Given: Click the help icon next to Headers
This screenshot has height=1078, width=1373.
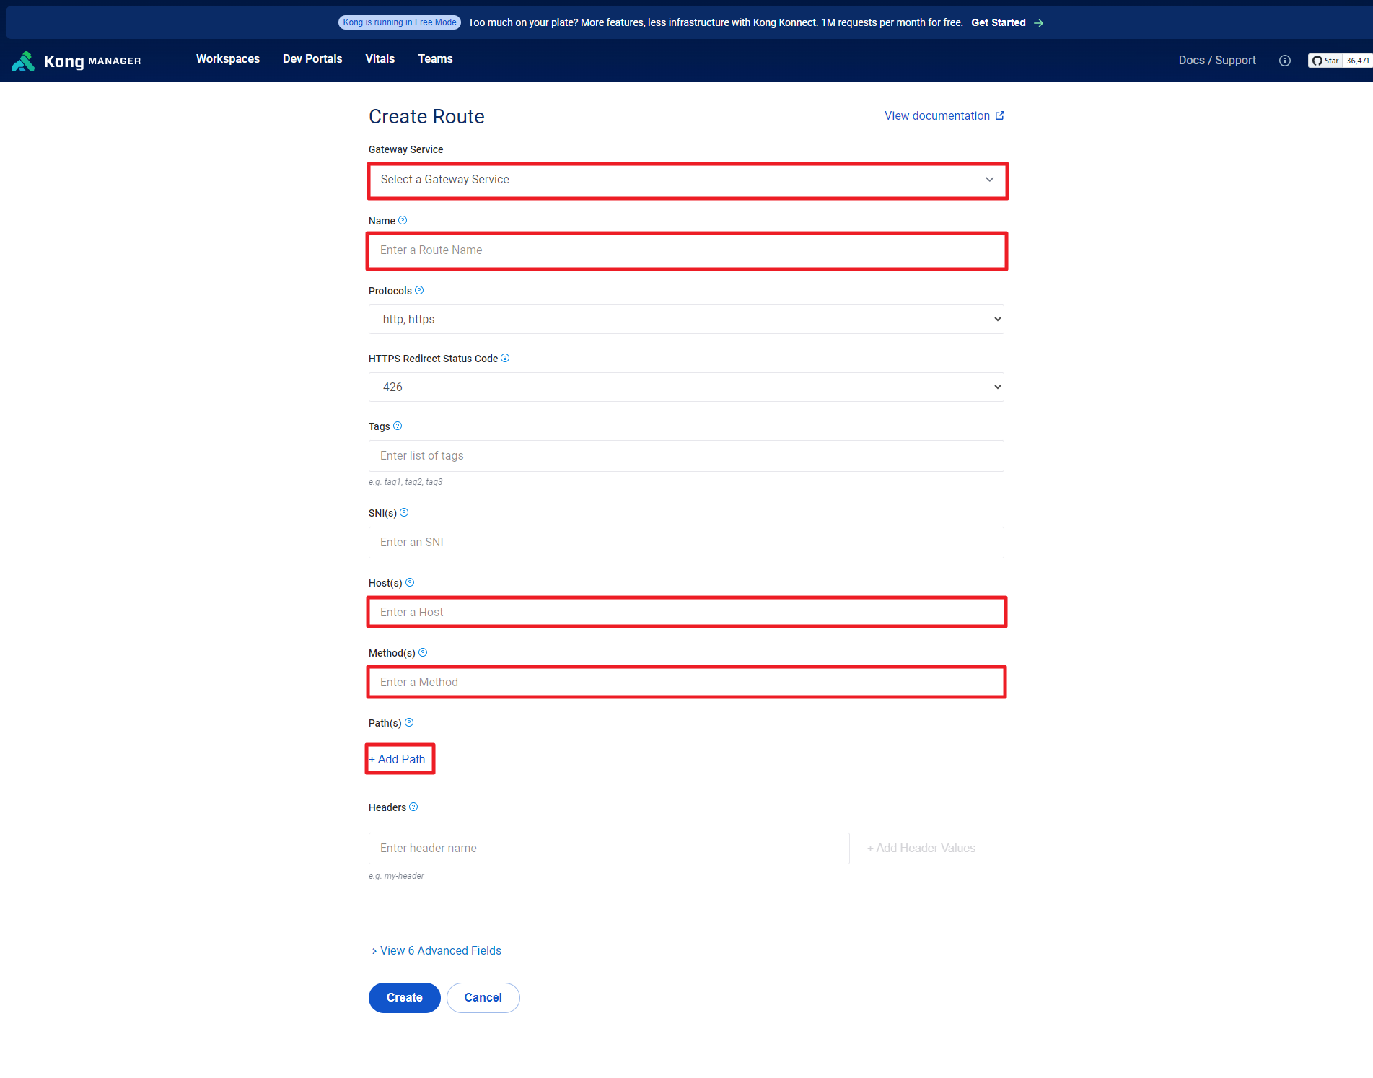Looking at the screenshot, I should (413, 807).
